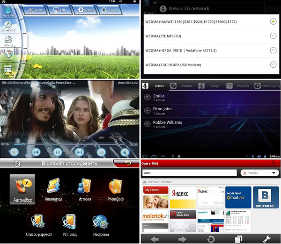Open the Opera Mini tabs icon
The height and width of the screenshot is (244, 281).
coord(238,239)
